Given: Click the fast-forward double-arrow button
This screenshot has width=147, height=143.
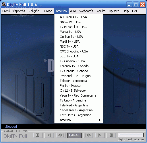Looking at the screenshot, I should [x=88, y=135].
